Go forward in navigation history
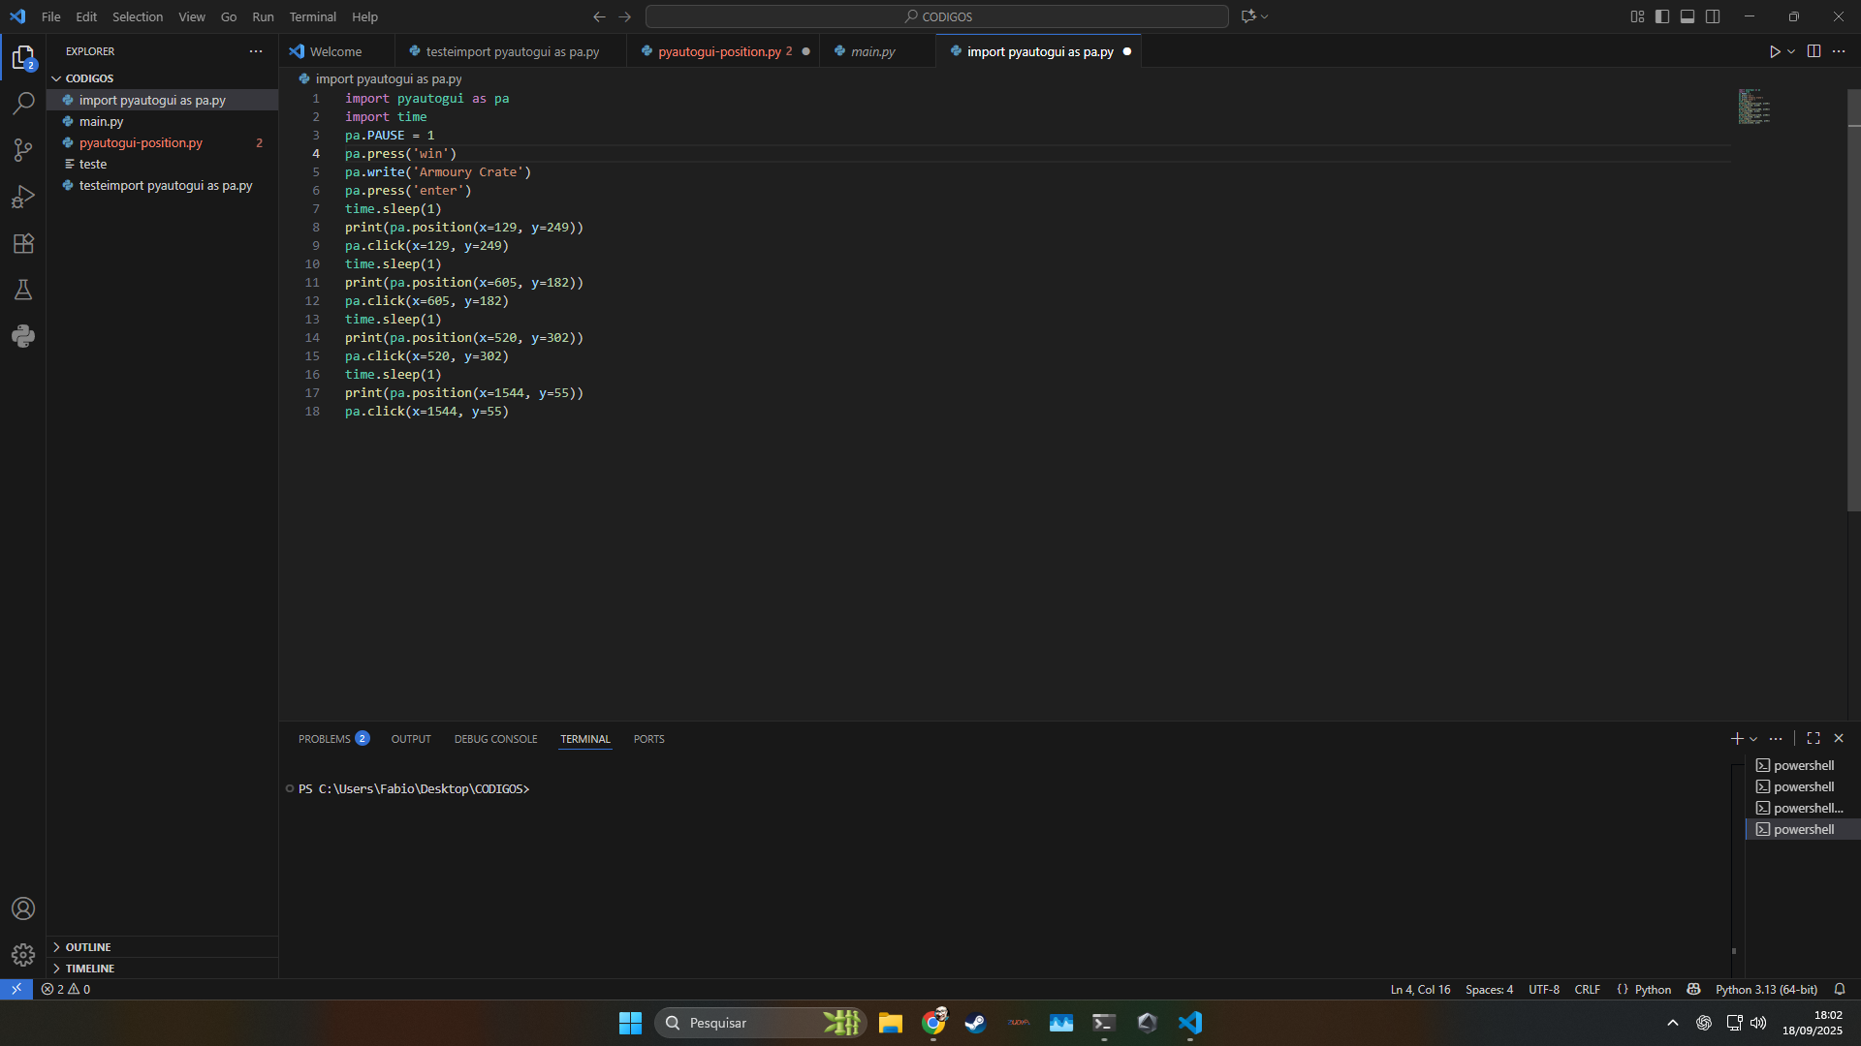This screenshot has width=1861, height=1046. (624, 16)
